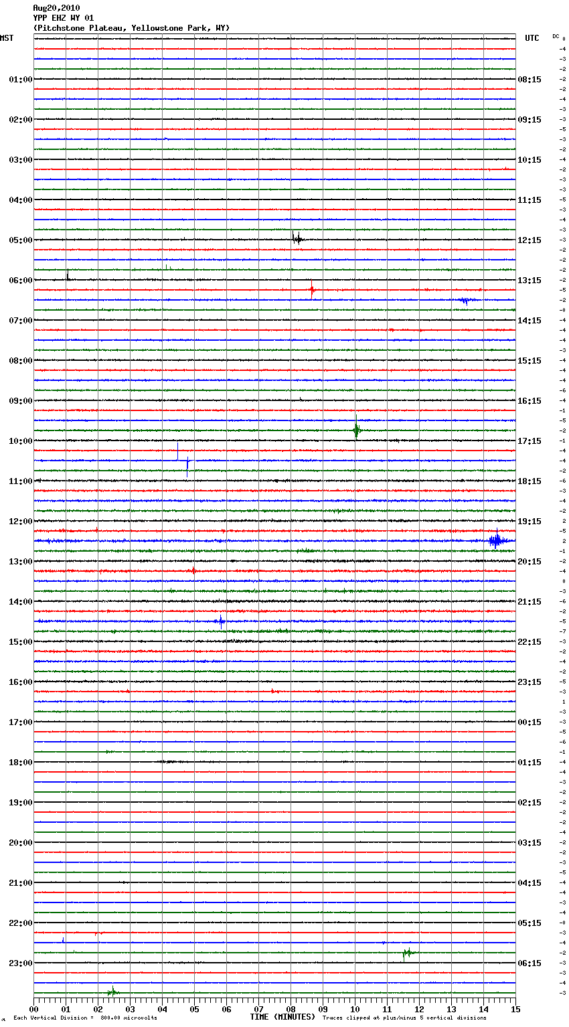569x1027 pixels.
Task: Select the 04:00 MST time label
Action: (x=21, y=200)
